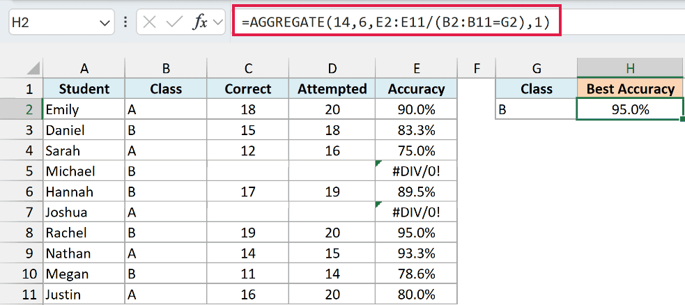This screenshot has width=685, height=305.
Task: Select column D header
Action: (x=332, y=68)
